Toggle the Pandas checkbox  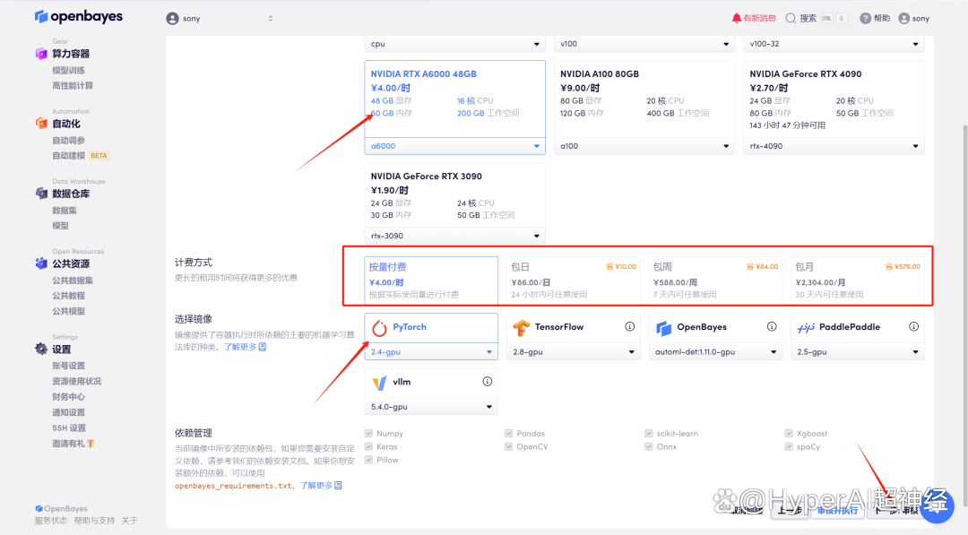(509, 433)
